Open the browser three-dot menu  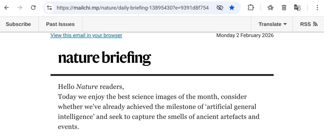317,8
